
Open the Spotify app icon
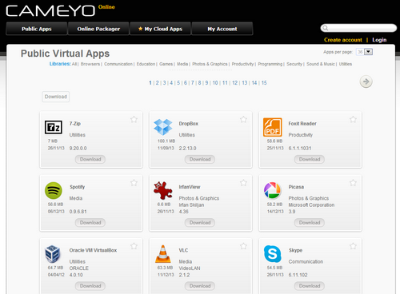(x=54, y=190)
